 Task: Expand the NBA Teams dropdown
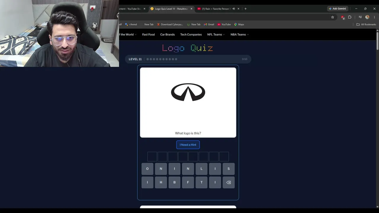240,35
